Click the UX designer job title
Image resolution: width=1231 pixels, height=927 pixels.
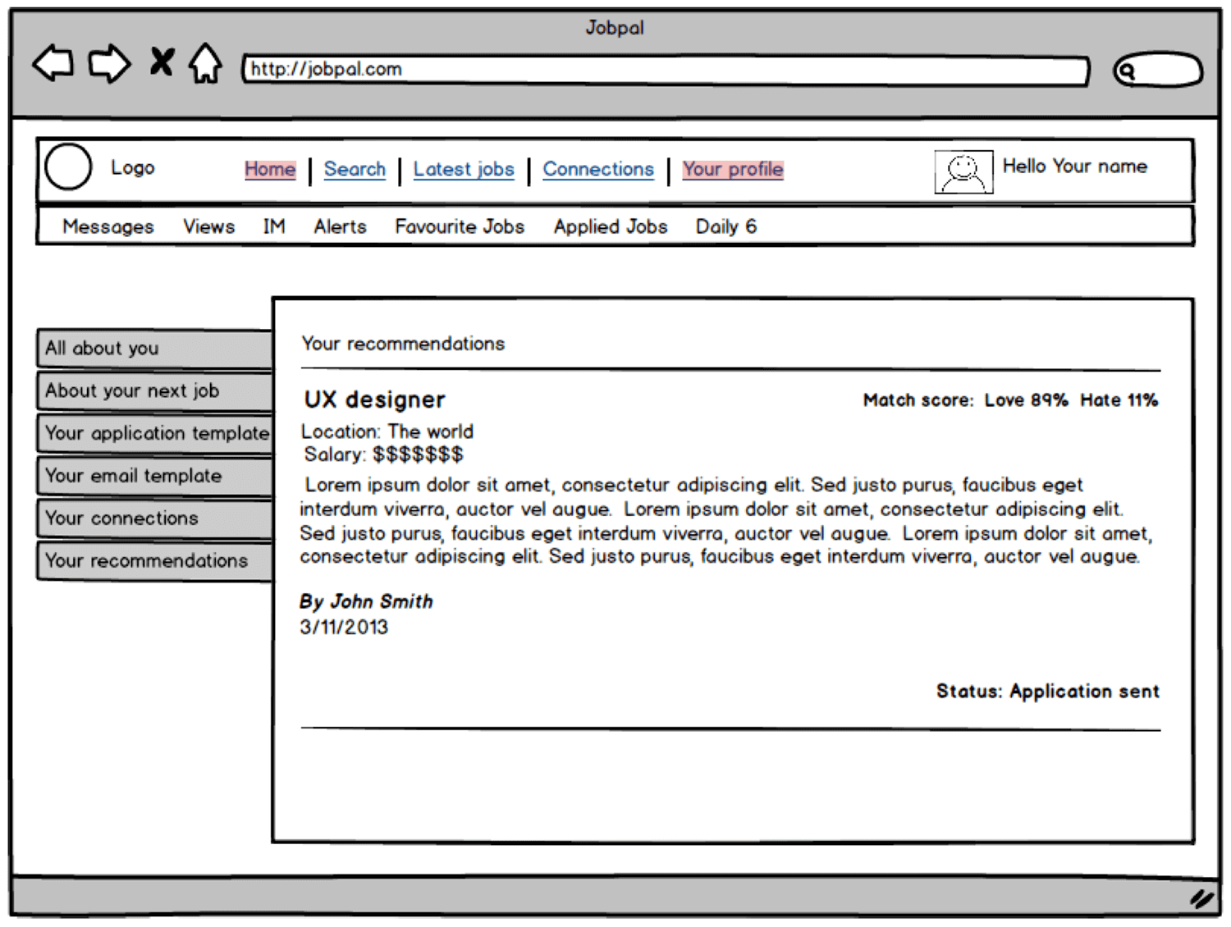(375, 400)
